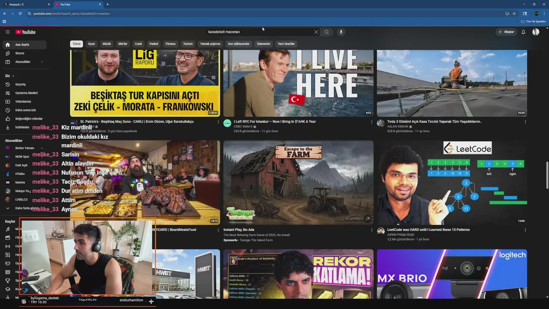Open the YouTube account avatar menu
Viewport: 549px width, 309px height.
(x=536, y=32)
